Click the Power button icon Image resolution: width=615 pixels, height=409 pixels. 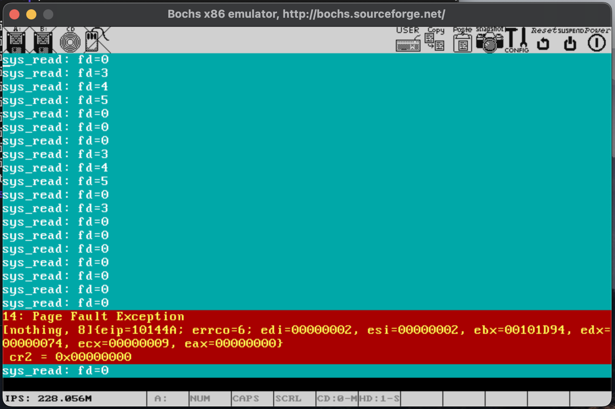click(x=597, y=39)
